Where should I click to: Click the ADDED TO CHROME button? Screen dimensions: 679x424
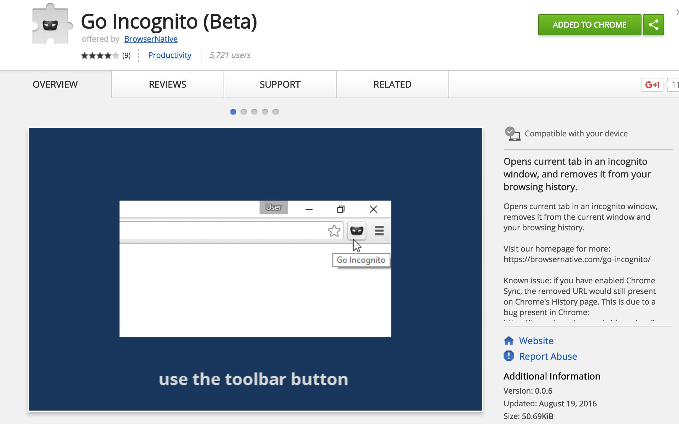pyautogui.click(x=590, y=25)
